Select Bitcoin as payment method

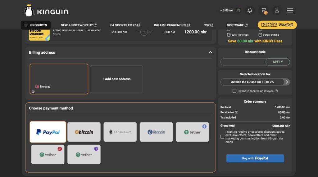point(84,132)
